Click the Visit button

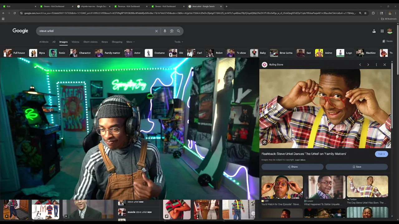pos(381,154)
